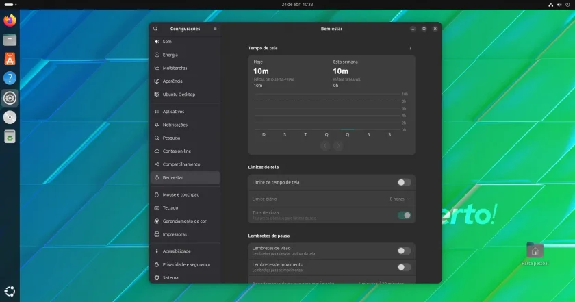This screenshot has height=302, width=575.
Task: Click the Energia power icon
Action: pyautogui.click(x=157, y=55)
